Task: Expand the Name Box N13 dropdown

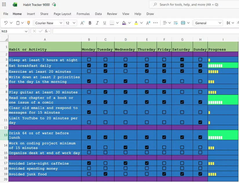Action: click(x=26, y=31)
